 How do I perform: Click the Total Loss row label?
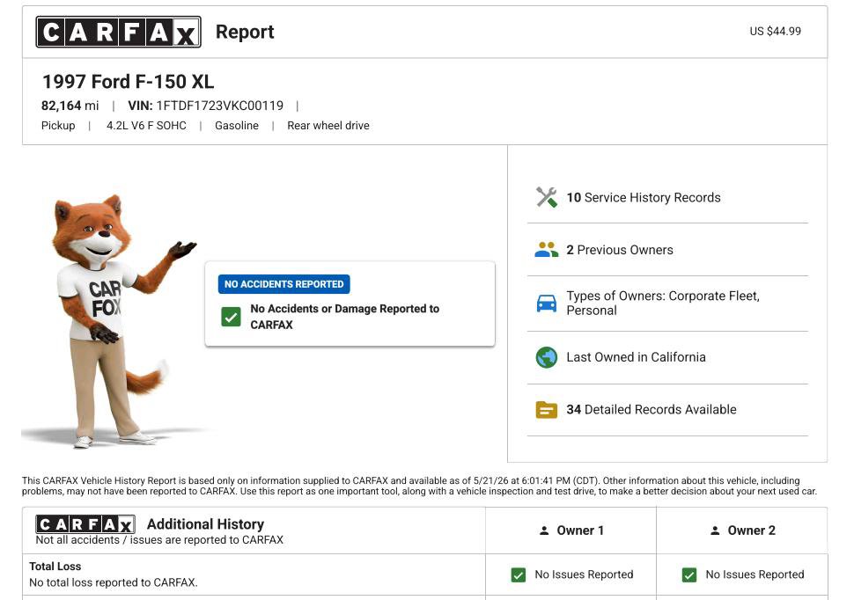[55, 567]
